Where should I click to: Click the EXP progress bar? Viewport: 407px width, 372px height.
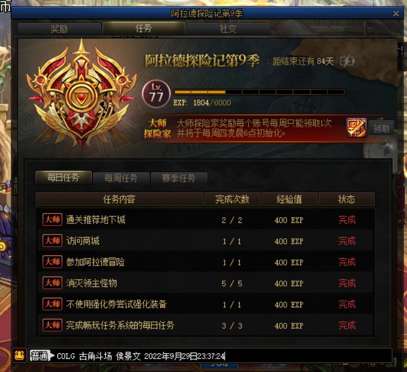pyautogui.click(x=260, y=92)
